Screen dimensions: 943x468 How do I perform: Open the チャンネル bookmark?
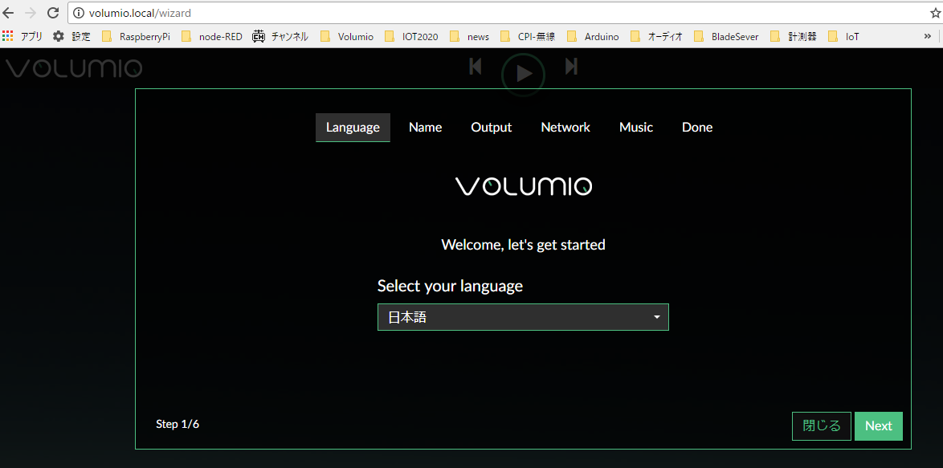(280, 37)
